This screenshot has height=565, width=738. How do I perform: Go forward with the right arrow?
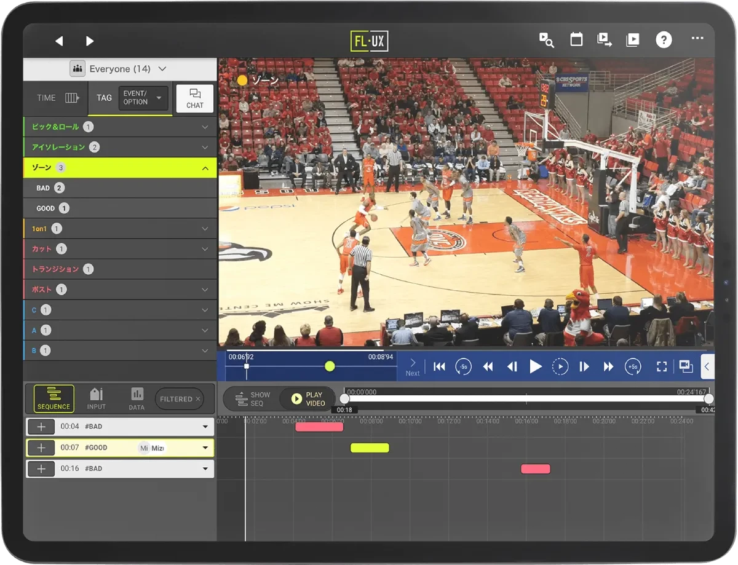pos(90,41)
